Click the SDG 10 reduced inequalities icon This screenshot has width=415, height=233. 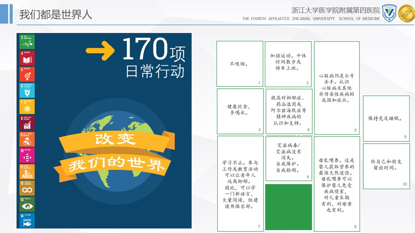pyautogui.click(x=27, y=155)
